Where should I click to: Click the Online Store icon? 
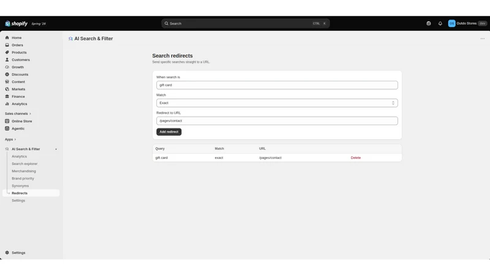point(7,121)
